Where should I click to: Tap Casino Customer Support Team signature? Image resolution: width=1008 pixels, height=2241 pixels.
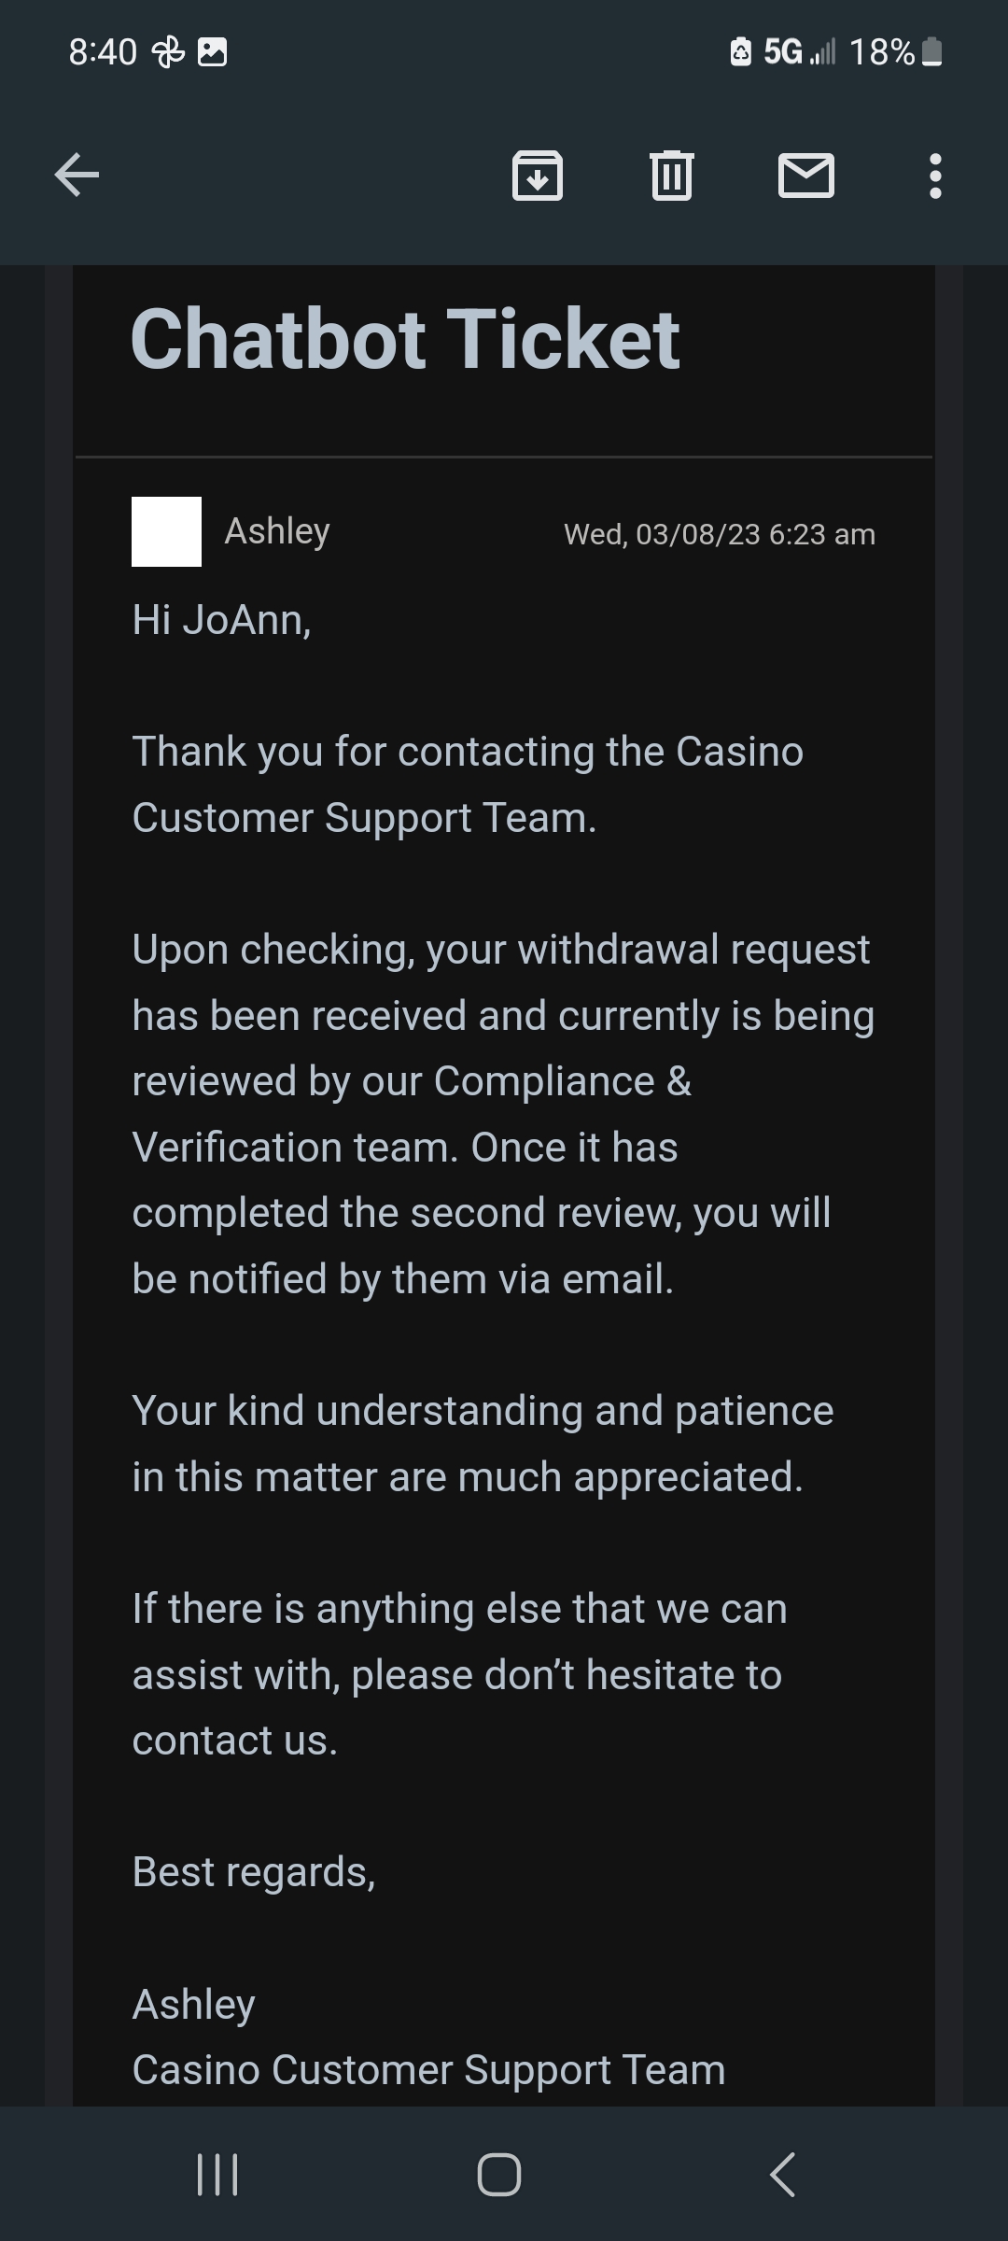(x=429, y=2069)
